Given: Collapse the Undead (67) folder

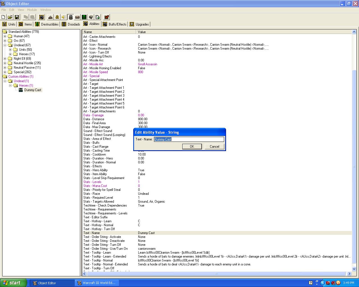Looking at the screenshot, I should (5, 45).
